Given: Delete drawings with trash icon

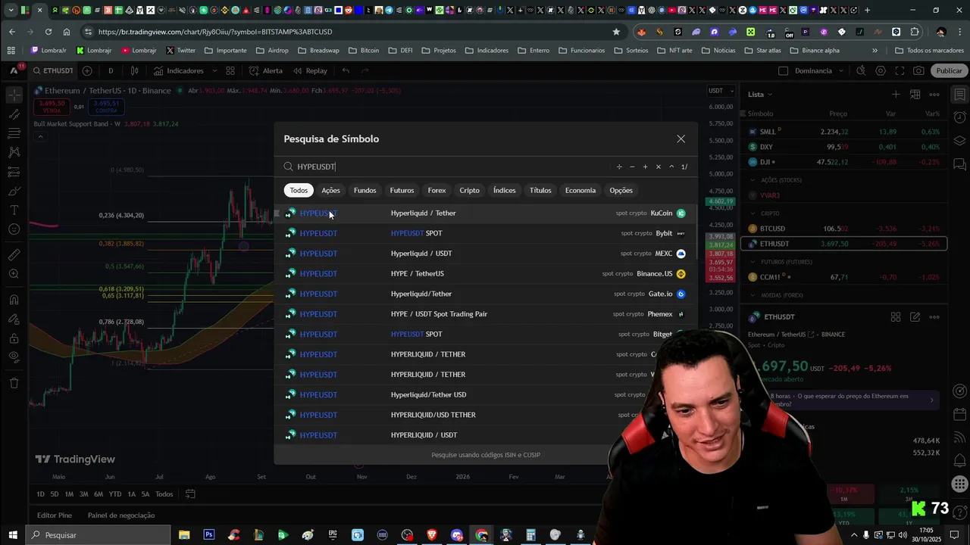Looking at the screenshot, I should [14, 383].
